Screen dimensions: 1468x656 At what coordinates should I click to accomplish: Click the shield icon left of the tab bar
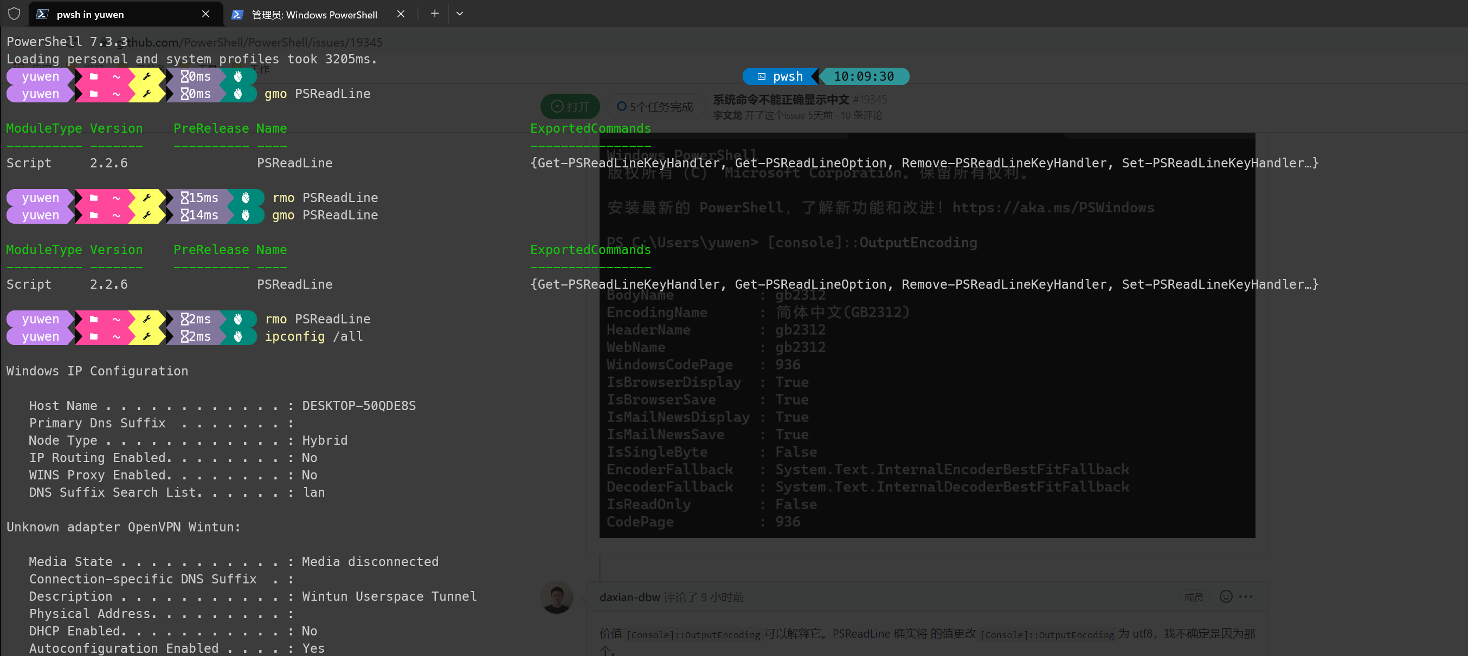(x=14, y=14)
